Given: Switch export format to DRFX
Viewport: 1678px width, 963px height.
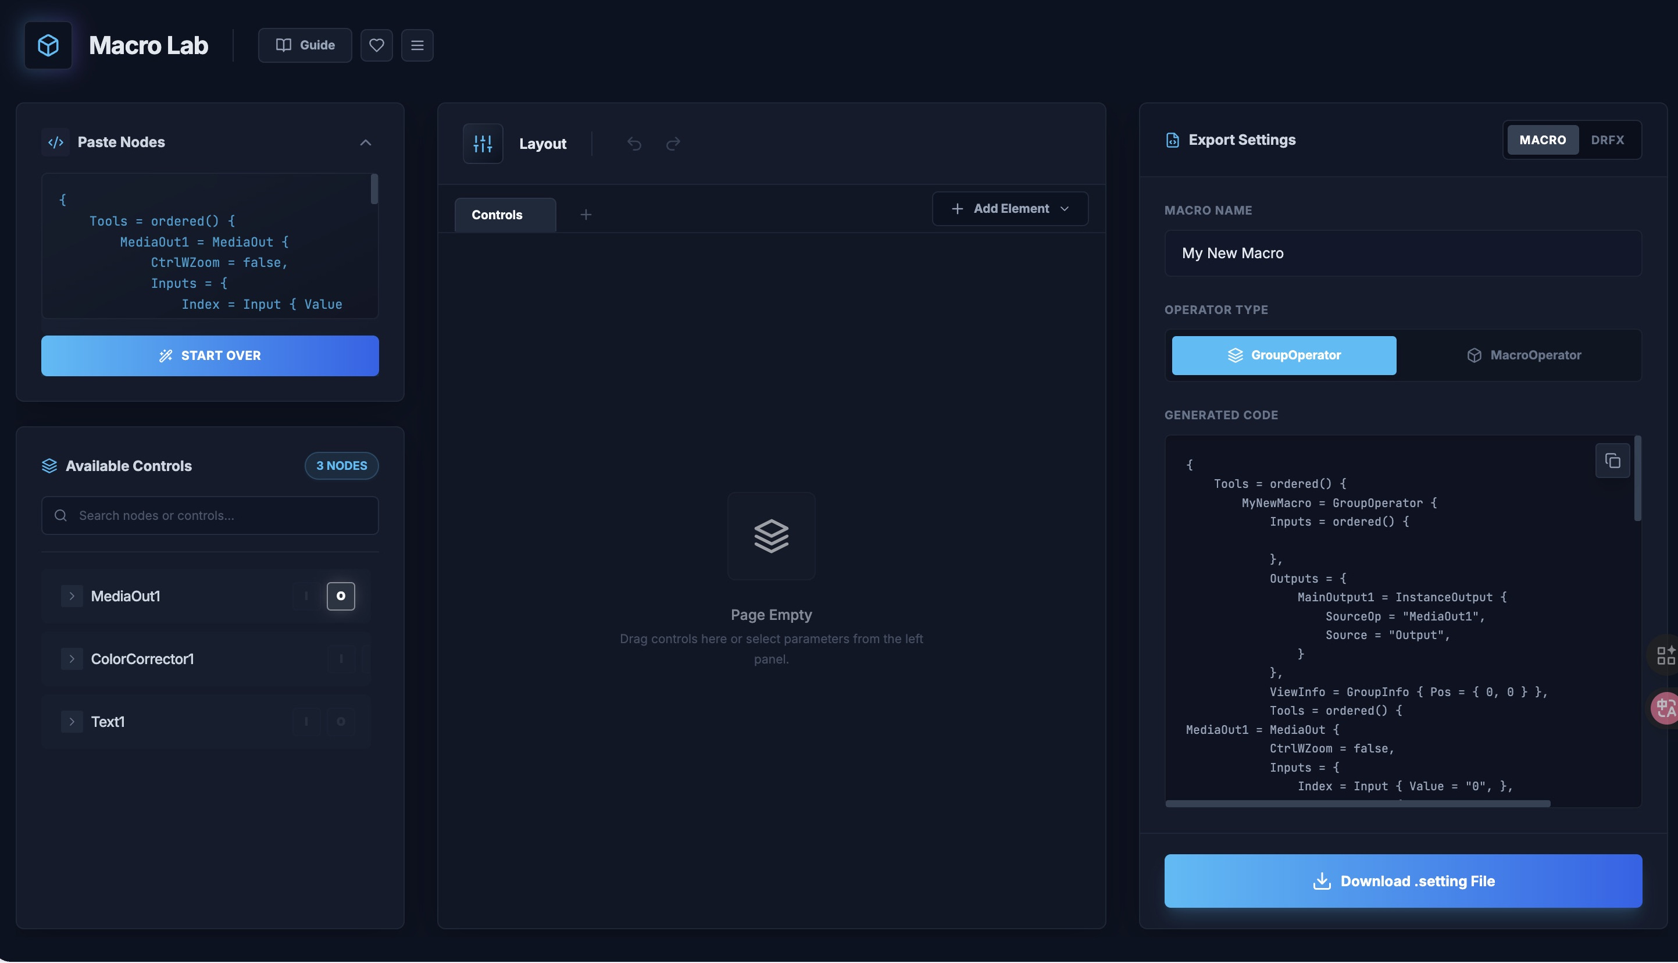Looking at the screenshot, I should (1607, 140).
